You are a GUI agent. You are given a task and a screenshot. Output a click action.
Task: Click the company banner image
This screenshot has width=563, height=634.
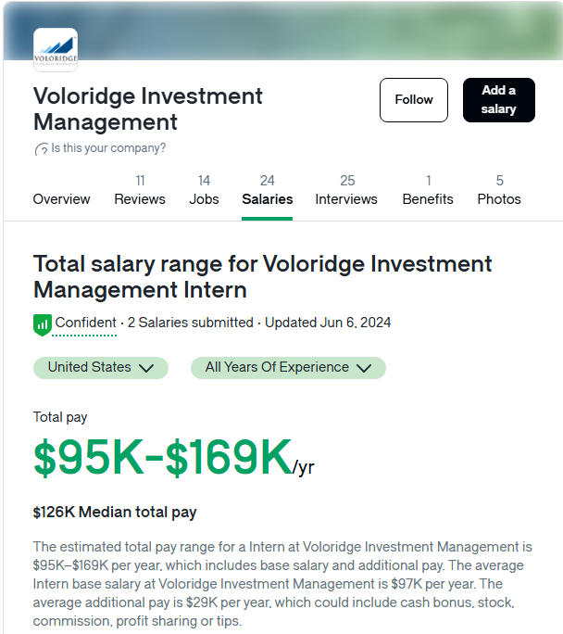click(x=282, y=31)
